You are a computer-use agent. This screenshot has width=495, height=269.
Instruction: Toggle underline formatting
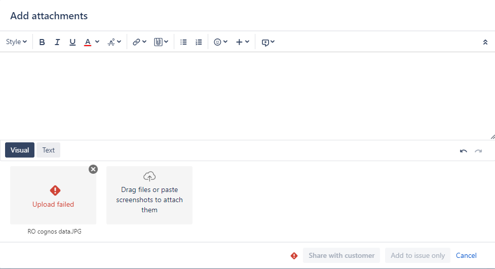pos(72,42)
